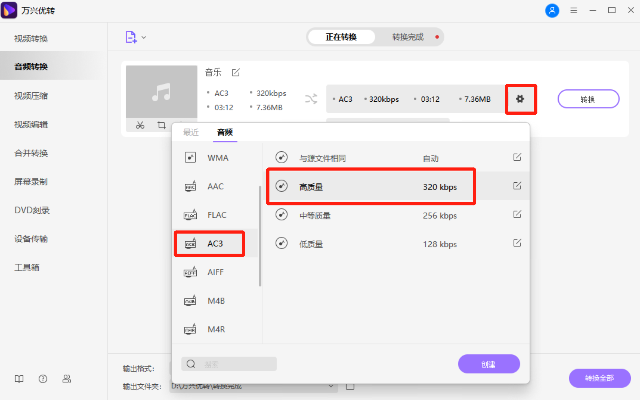Screen dimensions: 640x400
Task: Open the hamburger menu top right
Action: [573, 10]
